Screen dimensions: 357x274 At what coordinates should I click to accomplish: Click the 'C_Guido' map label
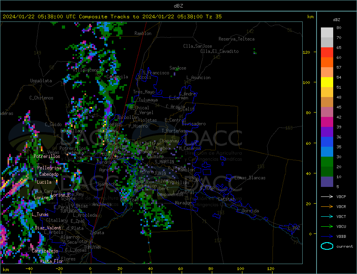click(x=53, y=124)
